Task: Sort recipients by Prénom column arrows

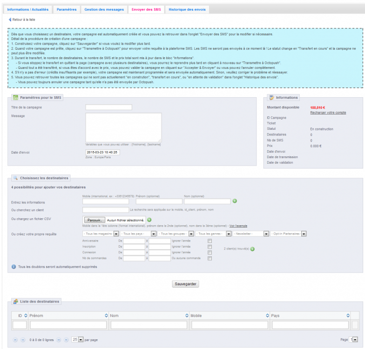Action: 106,315
